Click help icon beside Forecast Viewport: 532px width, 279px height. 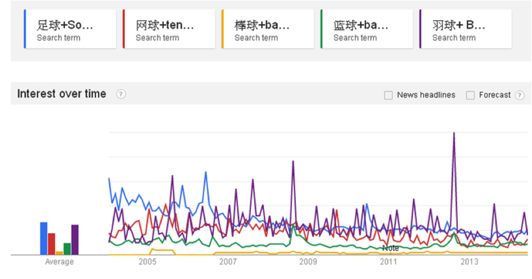[519, 95]
